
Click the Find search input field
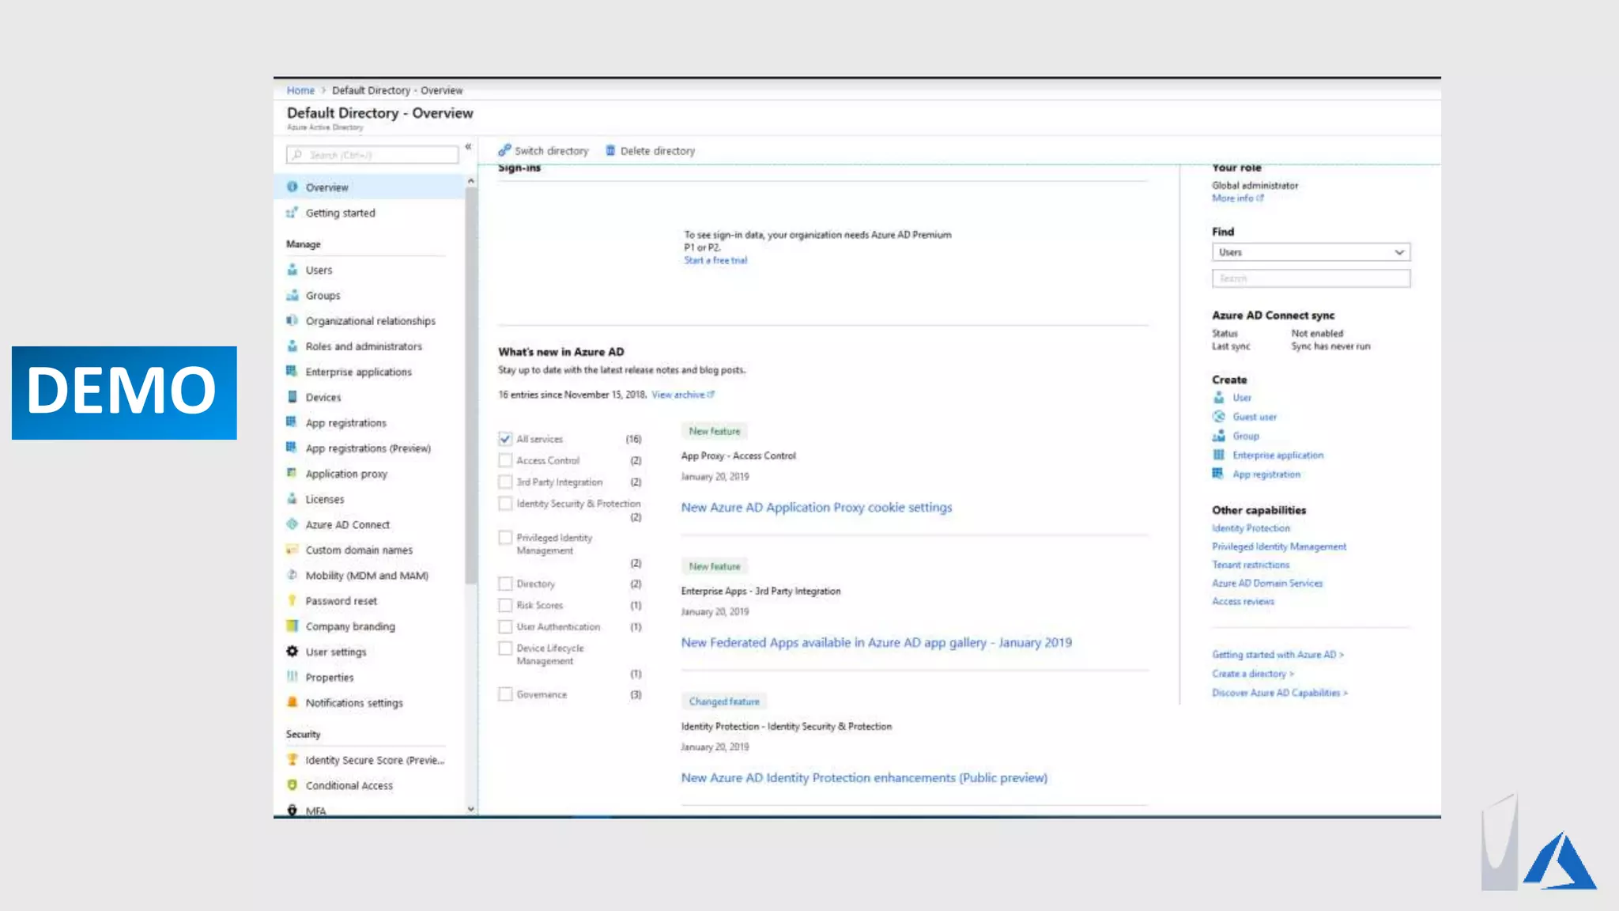click(1311, 278)
